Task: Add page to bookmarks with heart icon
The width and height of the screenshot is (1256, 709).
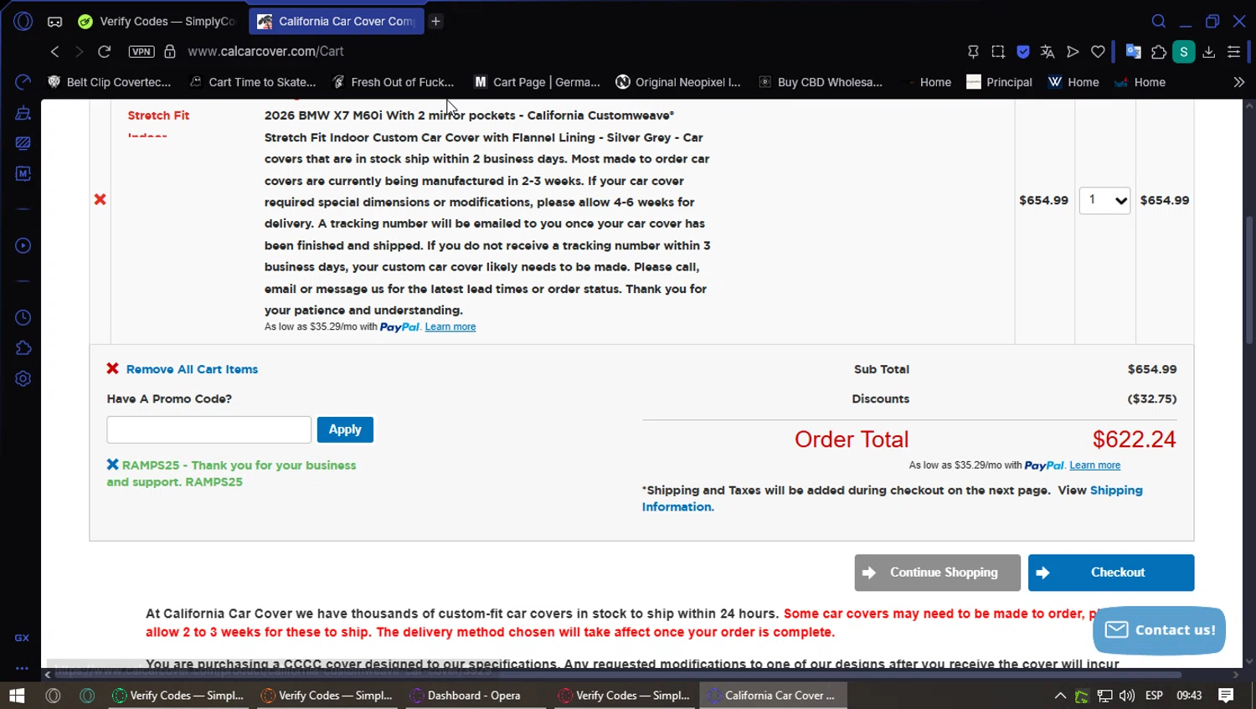Action: tap(1098, 52)
